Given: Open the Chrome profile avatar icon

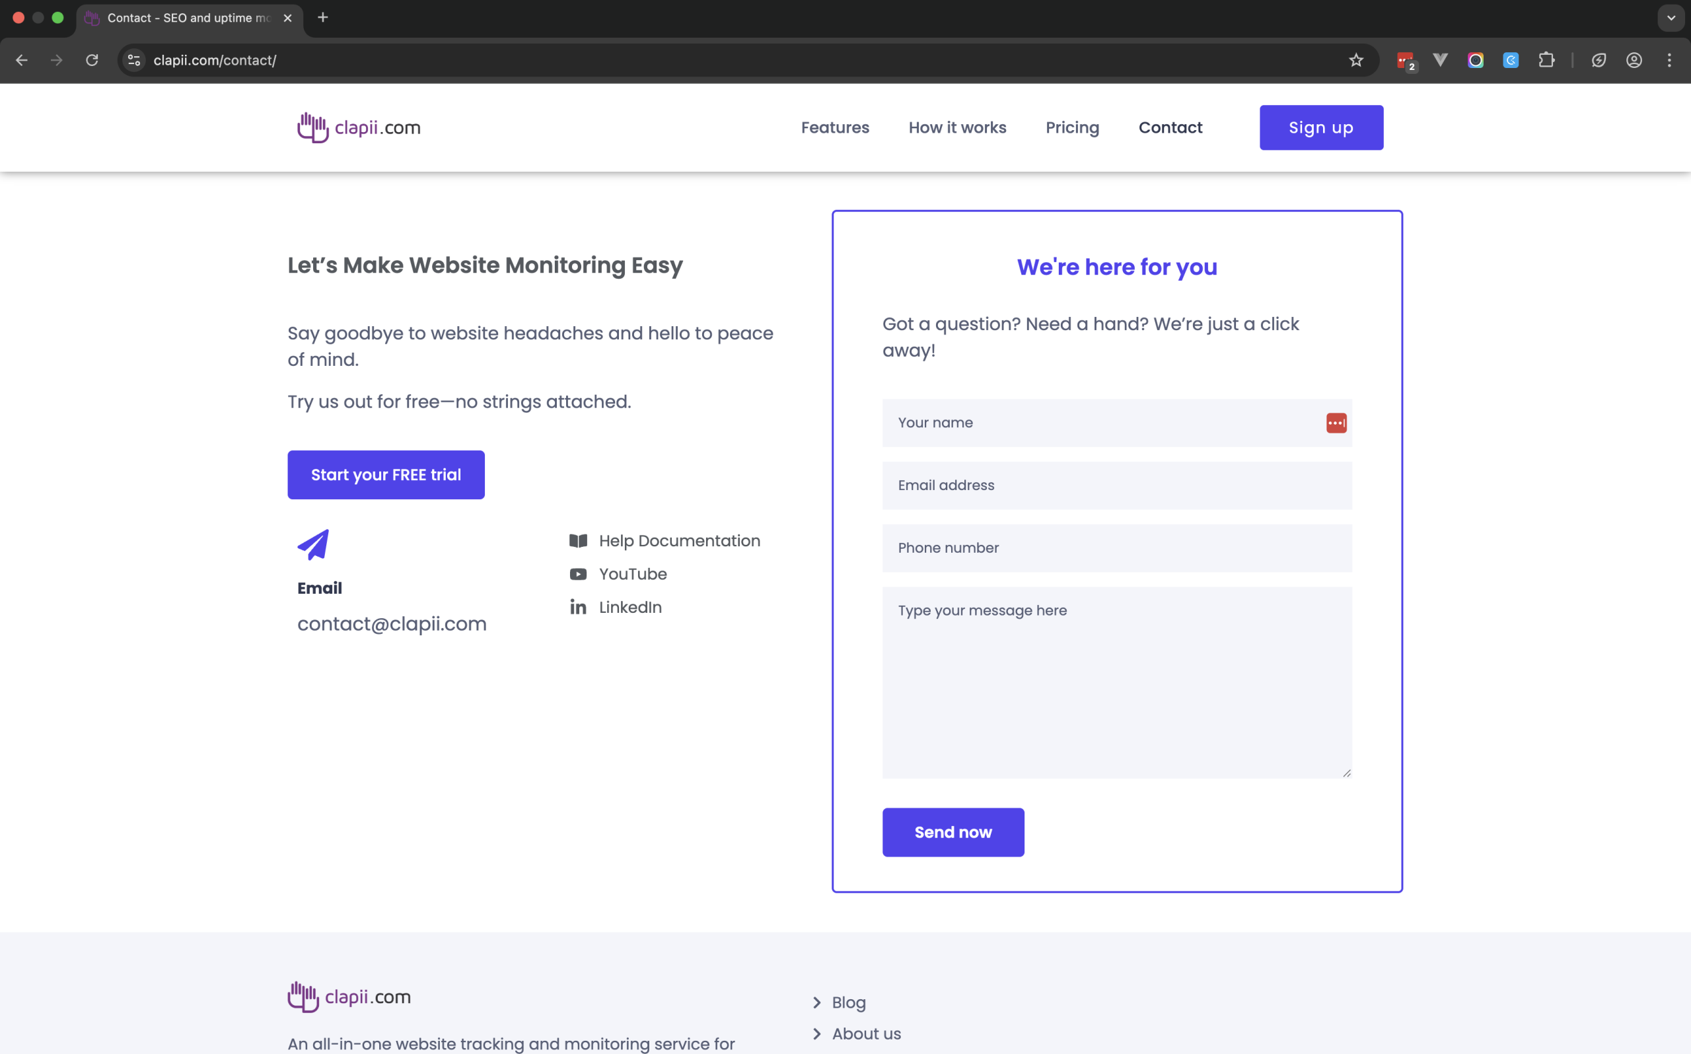Looking at the screenshot, I should pyautogui.click(x=1634, y=60).
